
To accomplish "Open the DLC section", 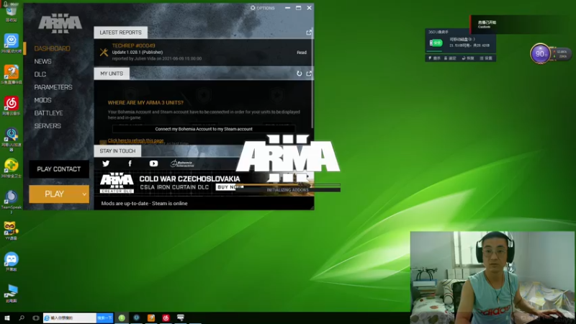I will pyautogui.click(x=40, y=74).
